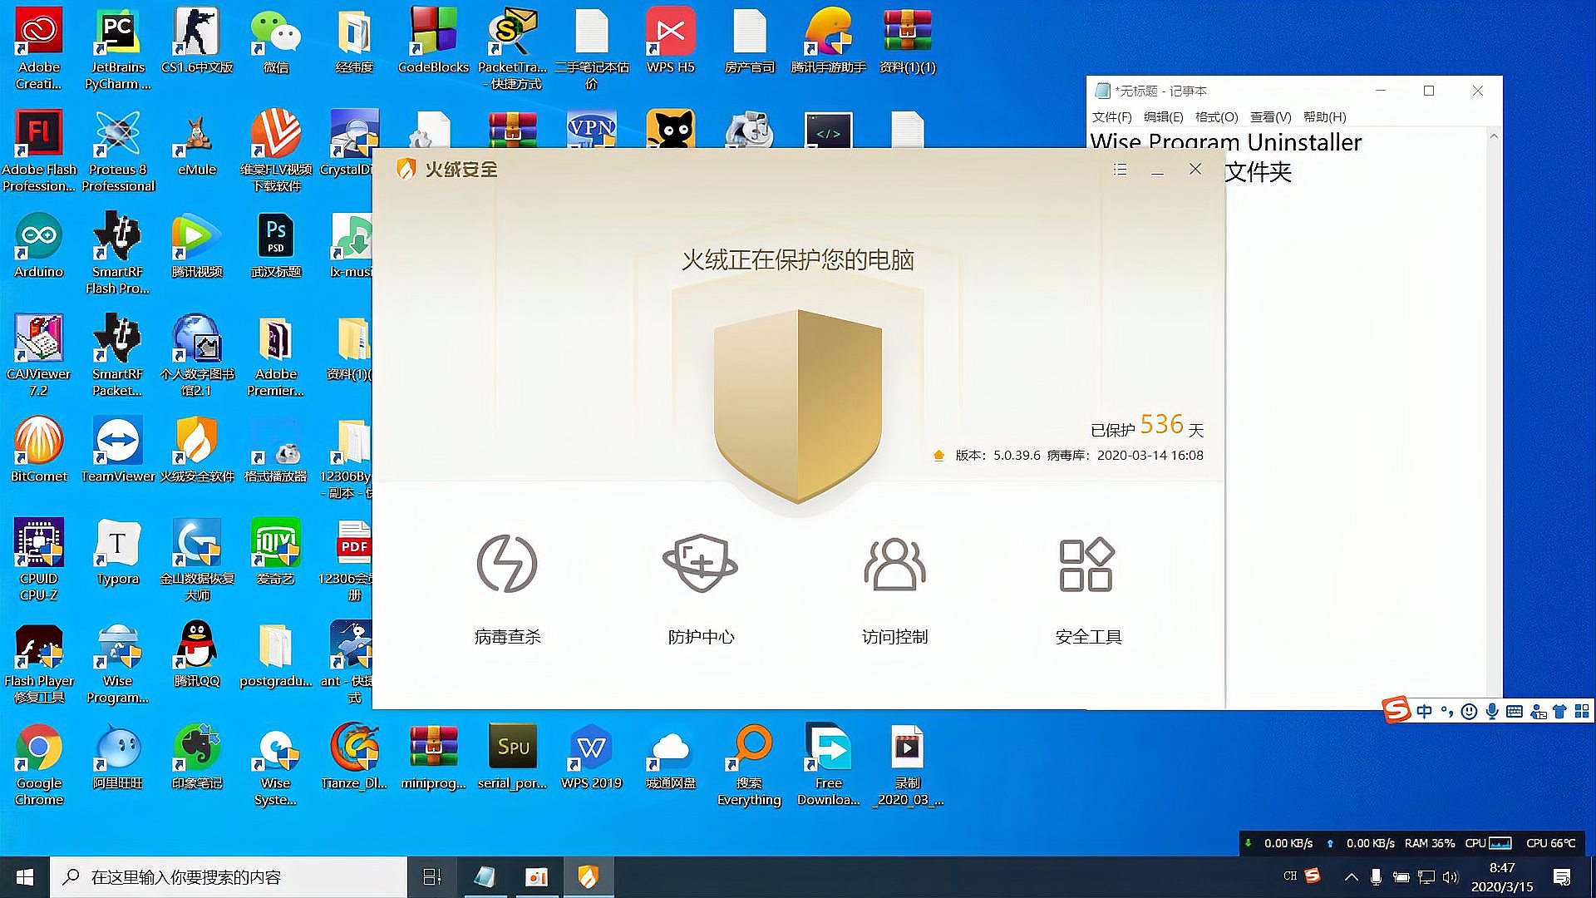Select 爱奇艺 desktop icon

[275, 552]
